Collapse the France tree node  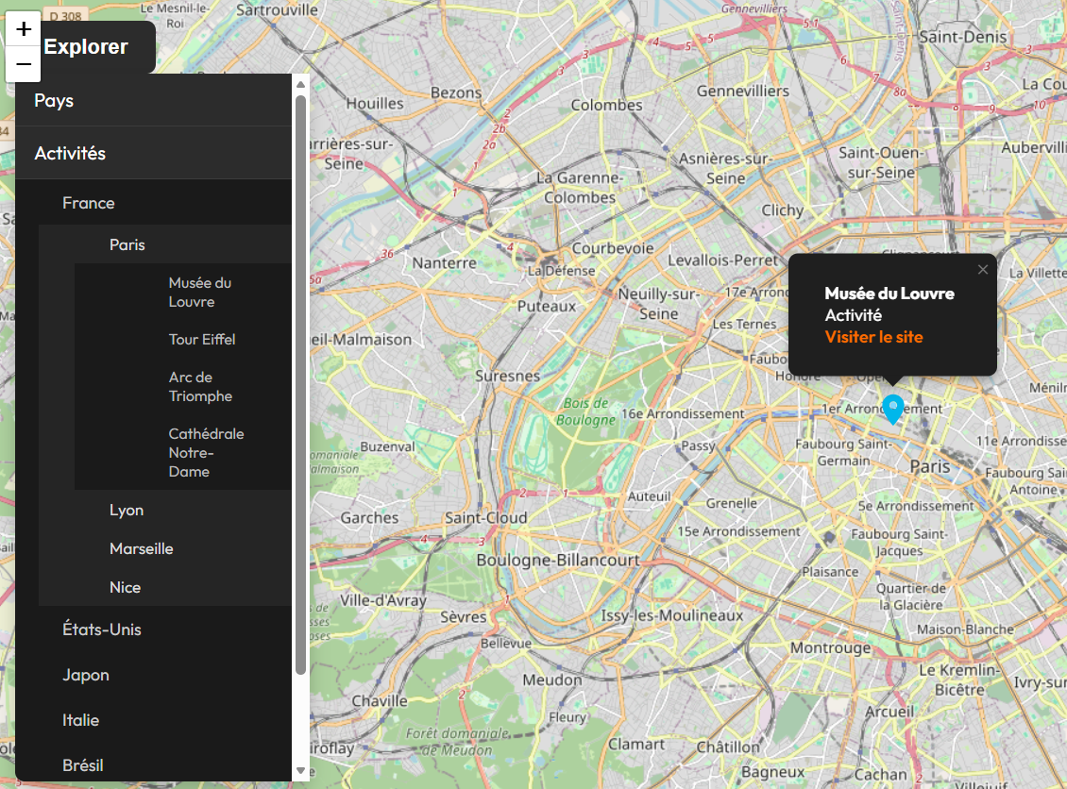point(89,203)
